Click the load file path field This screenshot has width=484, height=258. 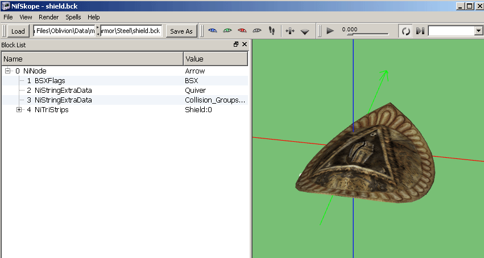point(64,31)
